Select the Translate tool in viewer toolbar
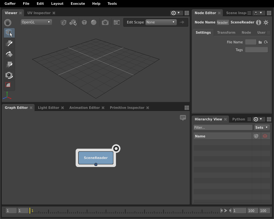This screenshot has width=274, height=219. coord(9,43)
